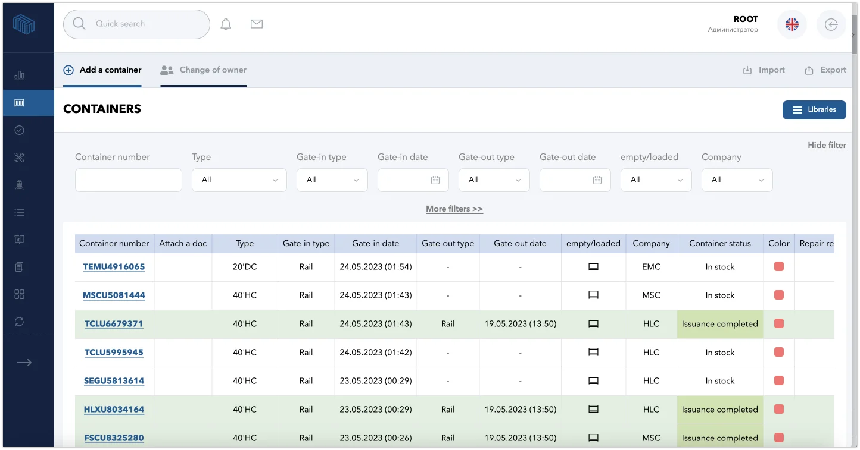860x450 pixels.
Task: Click the wrench repair tools sidebar icon
Action: coord(20,158)
